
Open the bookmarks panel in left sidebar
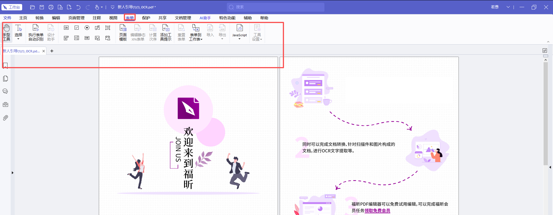(5, 66)
